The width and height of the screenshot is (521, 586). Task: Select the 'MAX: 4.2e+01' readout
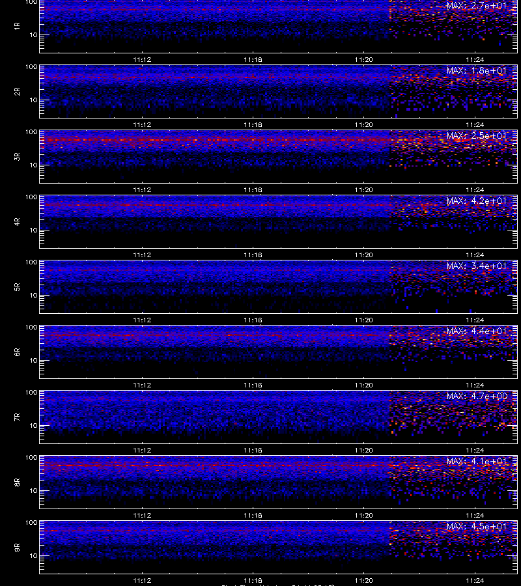tap(477, 201)
